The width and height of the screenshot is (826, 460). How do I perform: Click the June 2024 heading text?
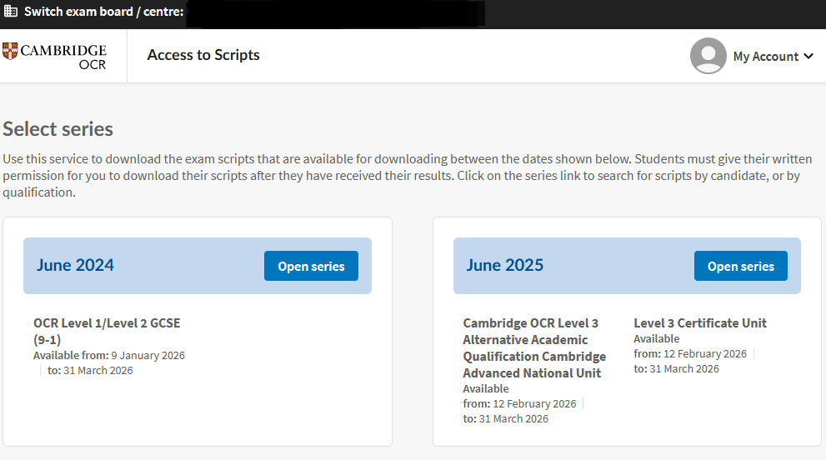(75, 265)
